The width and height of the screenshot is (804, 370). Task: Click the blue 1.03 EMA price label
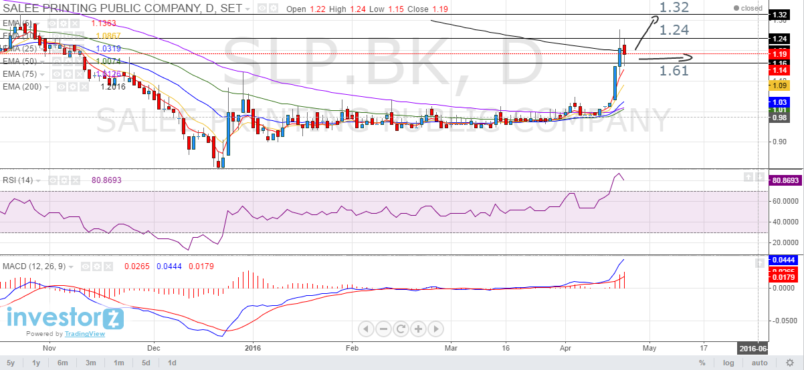pos(779,102)
